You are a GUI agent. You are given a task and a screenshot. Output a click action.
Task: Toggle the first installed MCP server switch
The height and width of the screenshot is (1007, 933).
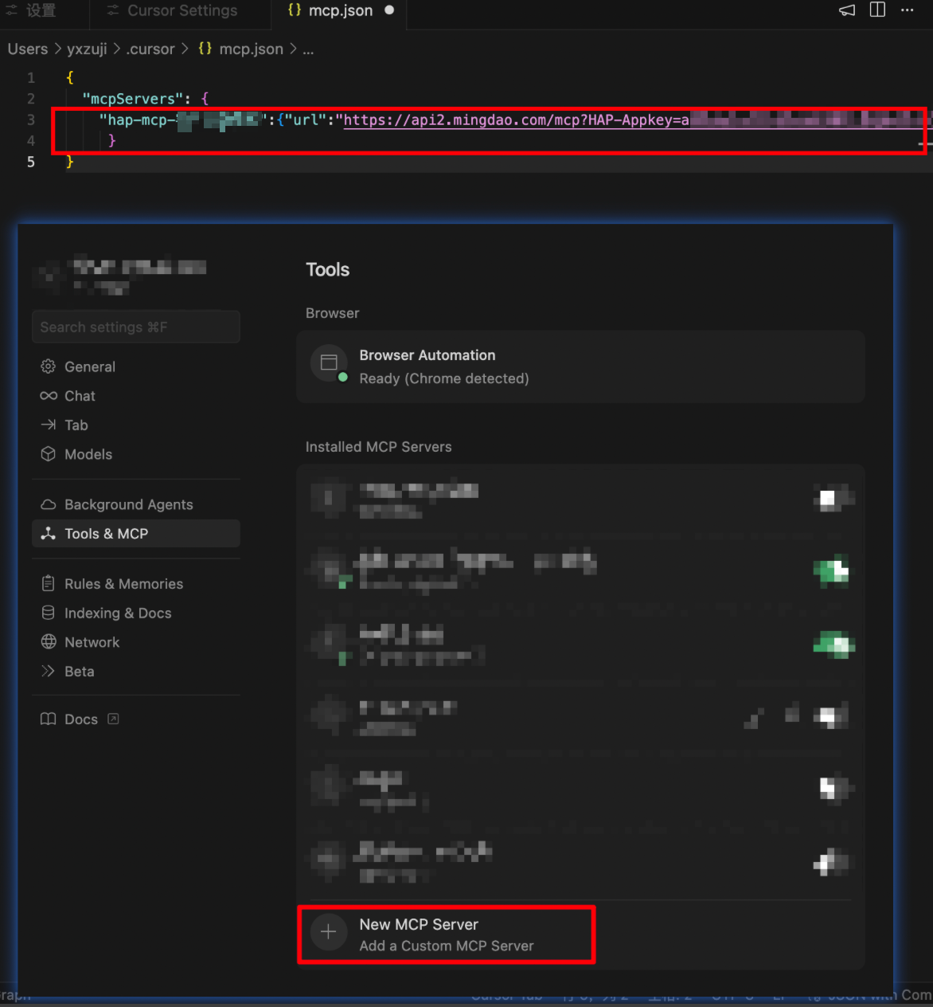coord(832,499)
